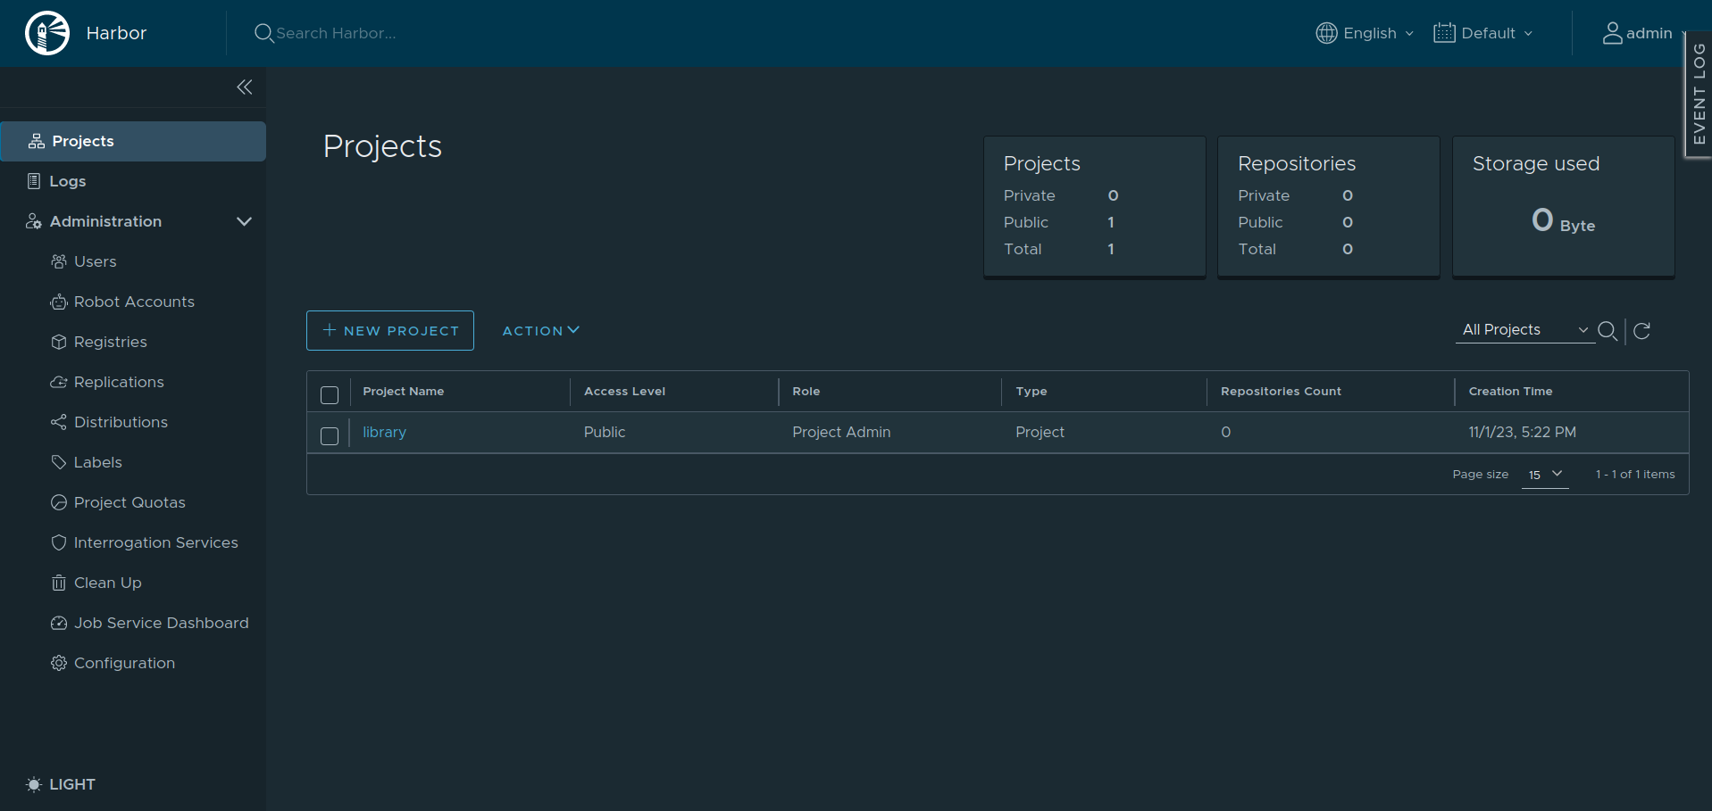This screenshot has width=1712, height=811.
Task: Click the Role column header
Action: point(806,391)
